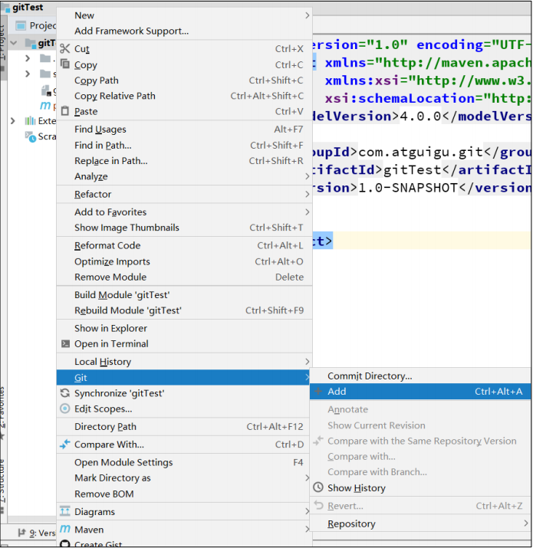Select Show Image Thumbnails

tap(184, 228)
